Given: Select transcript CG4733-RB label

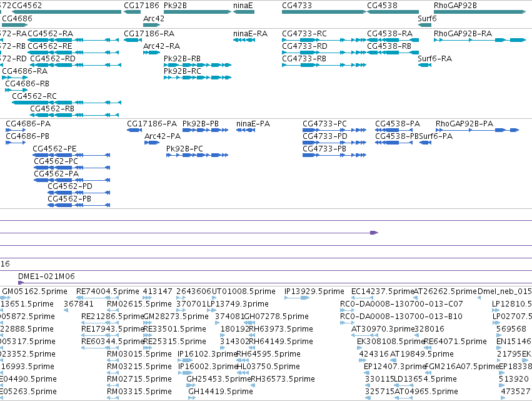Looking at the screenshot, I should point(304,59).
